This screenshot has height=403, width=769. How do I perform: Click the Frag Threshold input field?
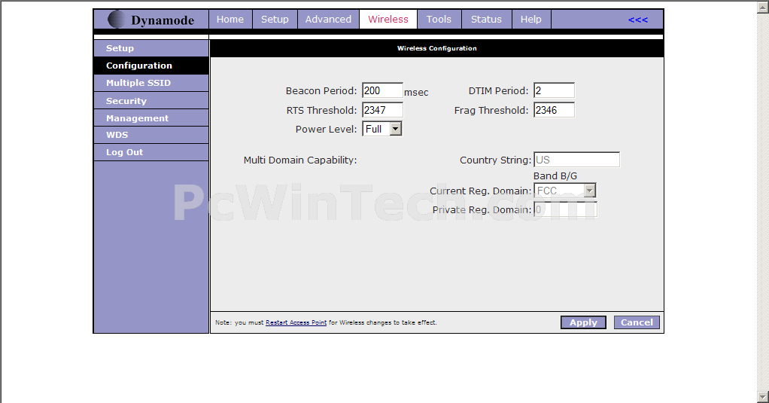pyautogui.click(x=554, y=110)
